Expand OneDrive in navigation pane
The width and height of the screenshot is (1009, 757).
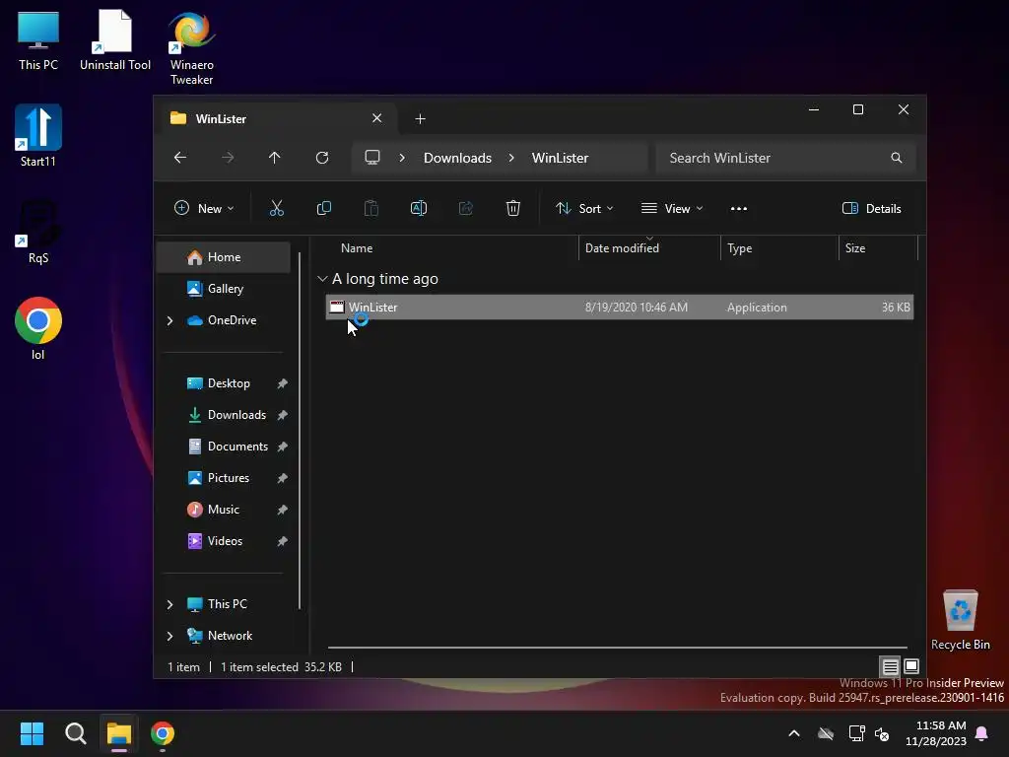(x=169, y=320)
